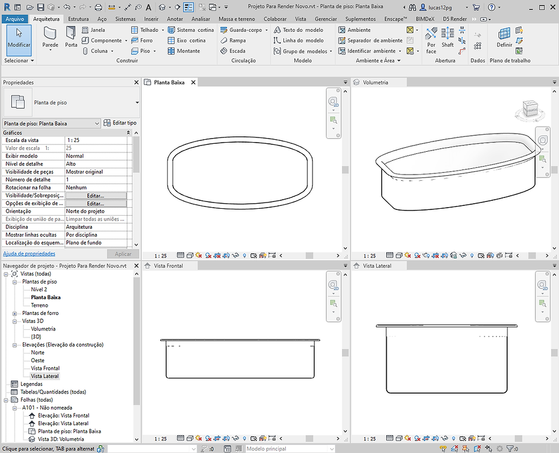
Task: Click the Print icon in quick access toolbar
Action: click(98, 7)
